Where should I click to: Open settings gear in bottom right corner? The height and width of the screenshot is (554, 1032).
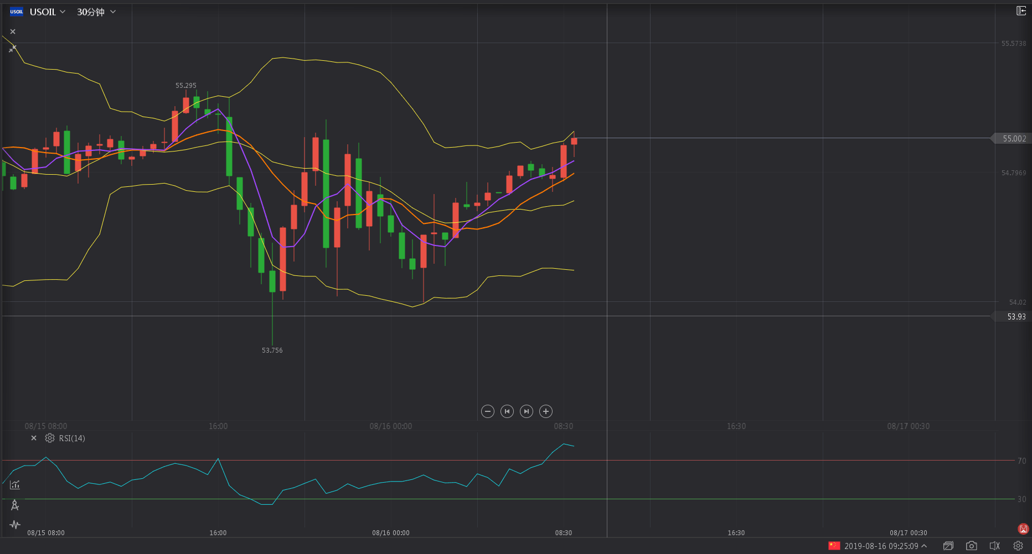tap(1018, 546)
